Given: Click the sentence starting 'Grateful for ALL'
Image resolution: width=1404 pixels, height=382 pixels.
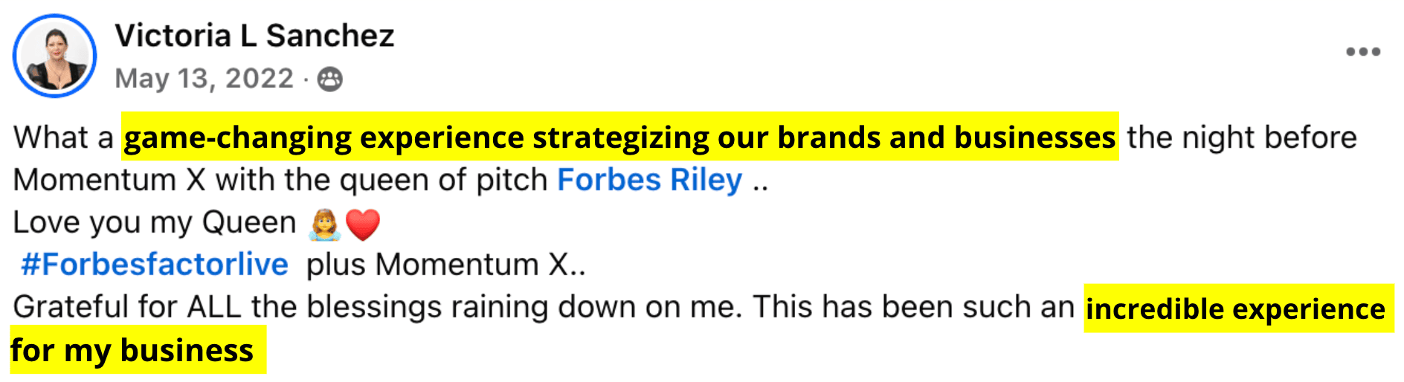Looking at the screenshot, I should coord(378,307).
